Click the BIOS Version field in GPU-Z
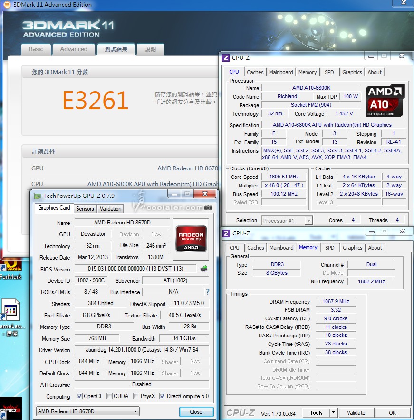Screen dimensions: 414x420 click(135, 269)
